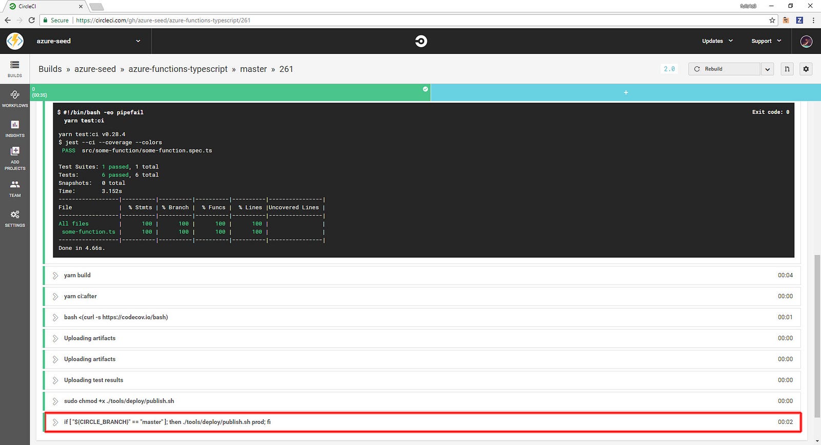The width and height of the screenshot is (821, 445).
Task: Click the project settings gear icon
Action: [x=806, y=69]
